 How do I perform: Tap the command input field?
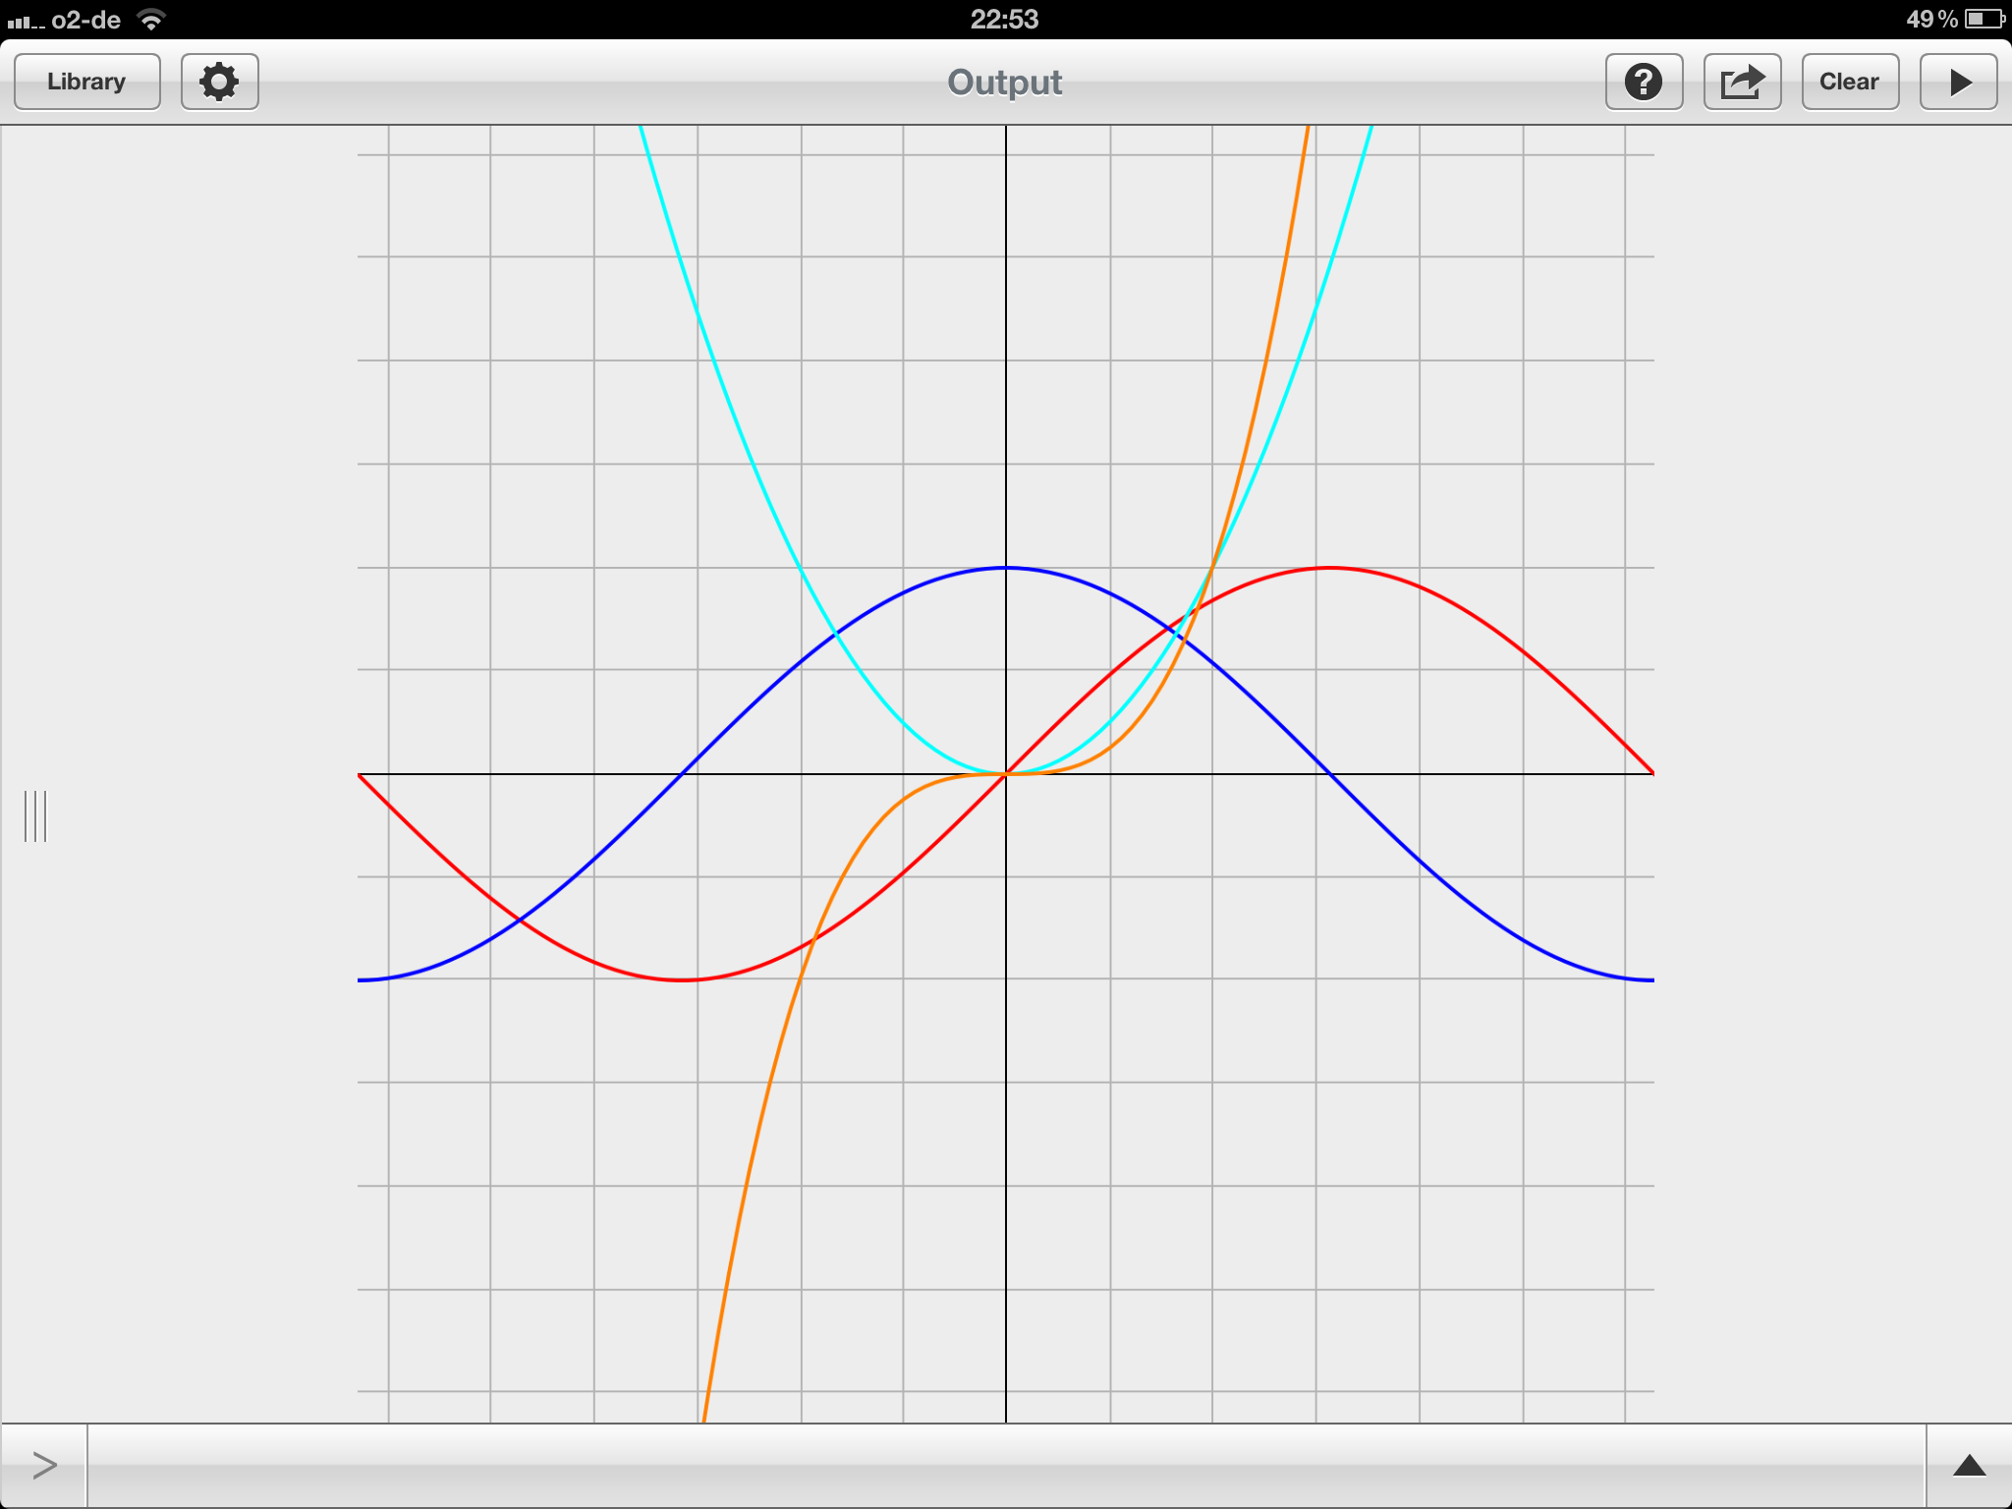pos(1004,1465)
